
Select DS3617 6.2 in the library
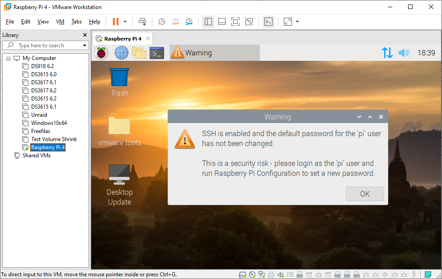click(44, 91)
